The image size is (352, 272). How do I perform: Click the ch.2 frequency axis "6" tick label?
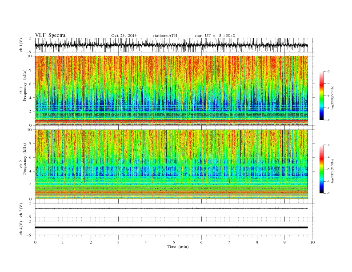31,157
